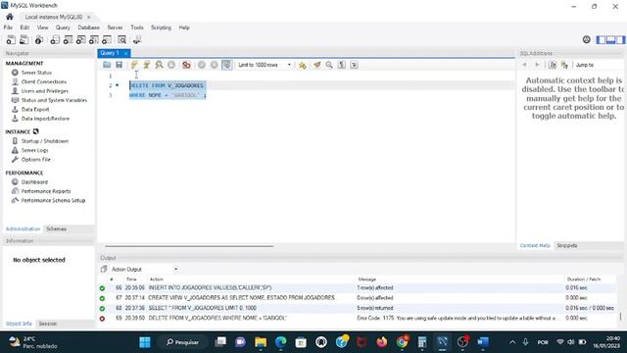Toggle autocommit mode button
Image resolution: width=627 pixels, height=353 pixels.
pyautogui.click(x=226, y=65)
